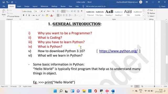Click the Tell me what you want field
The width and height of the screenshot is (168, 94).
(96, 6)
